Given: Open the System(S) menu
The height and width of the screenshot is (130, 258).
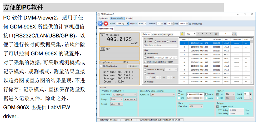Looking at the screenshot, I should (x=104, y=18).
